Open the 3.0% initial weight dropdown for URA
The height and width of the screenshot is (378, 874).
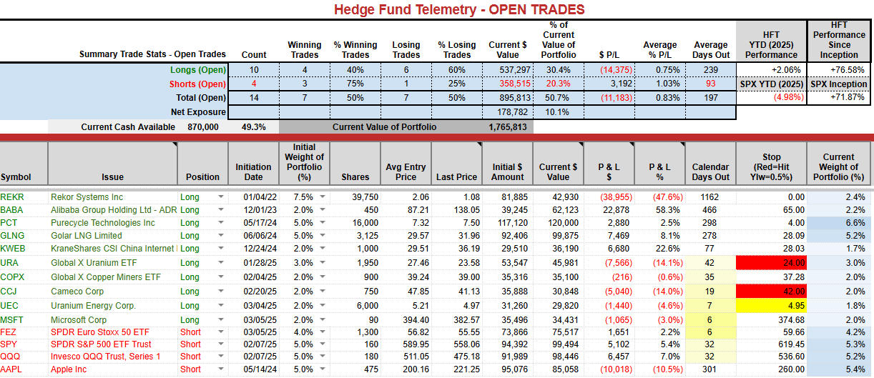[x=323, y=263]
